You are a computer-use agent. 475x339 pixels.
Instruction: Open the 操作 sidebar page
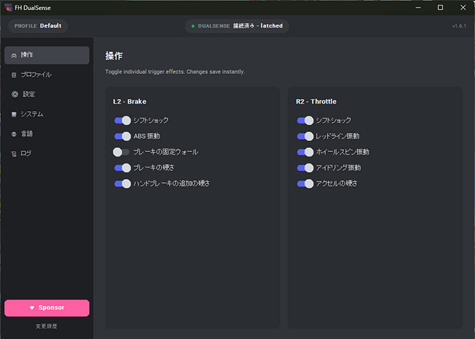coord(47,55)
